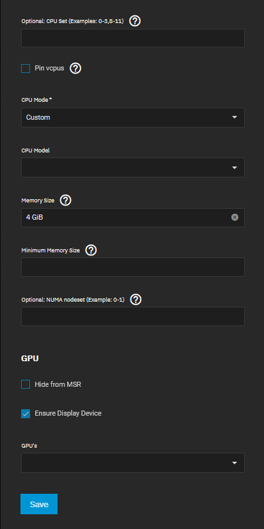Uncheck Ensure Display Device
Viewport: 264px width, 529px height.
click(26, 413)
